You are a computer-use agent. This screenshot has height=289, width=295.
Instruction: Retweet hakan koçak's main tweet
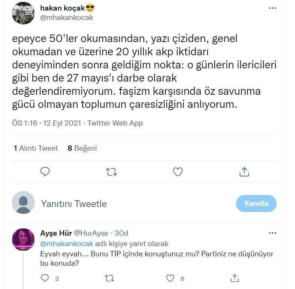pyautogui.click(x=111, y=172)
